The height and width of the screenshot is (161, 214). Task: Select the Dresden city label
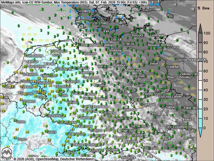pyautogui.click(x=161, y=90)
